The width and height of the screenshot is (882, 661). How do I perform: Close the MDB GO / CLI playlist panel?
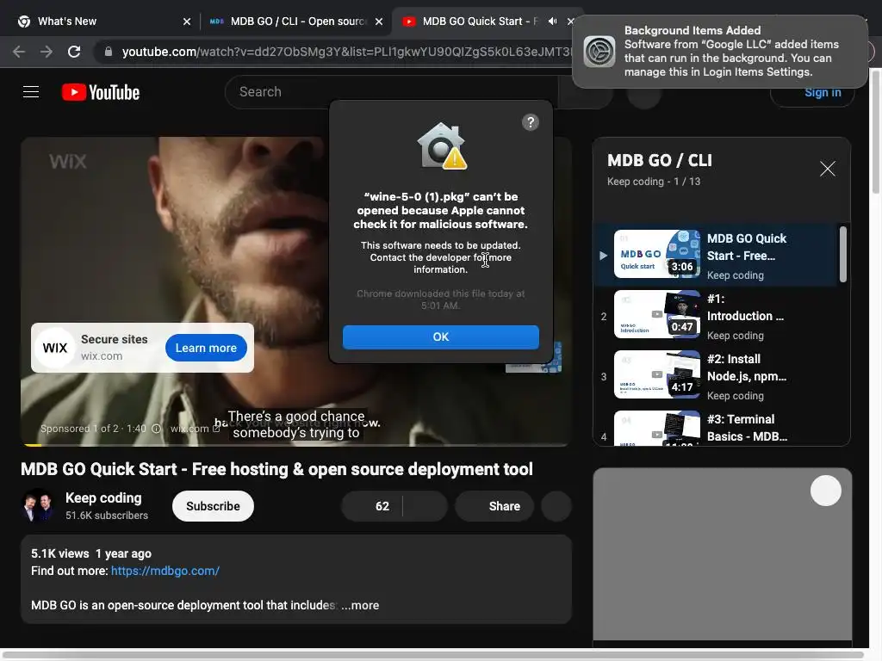click(827, 169)
